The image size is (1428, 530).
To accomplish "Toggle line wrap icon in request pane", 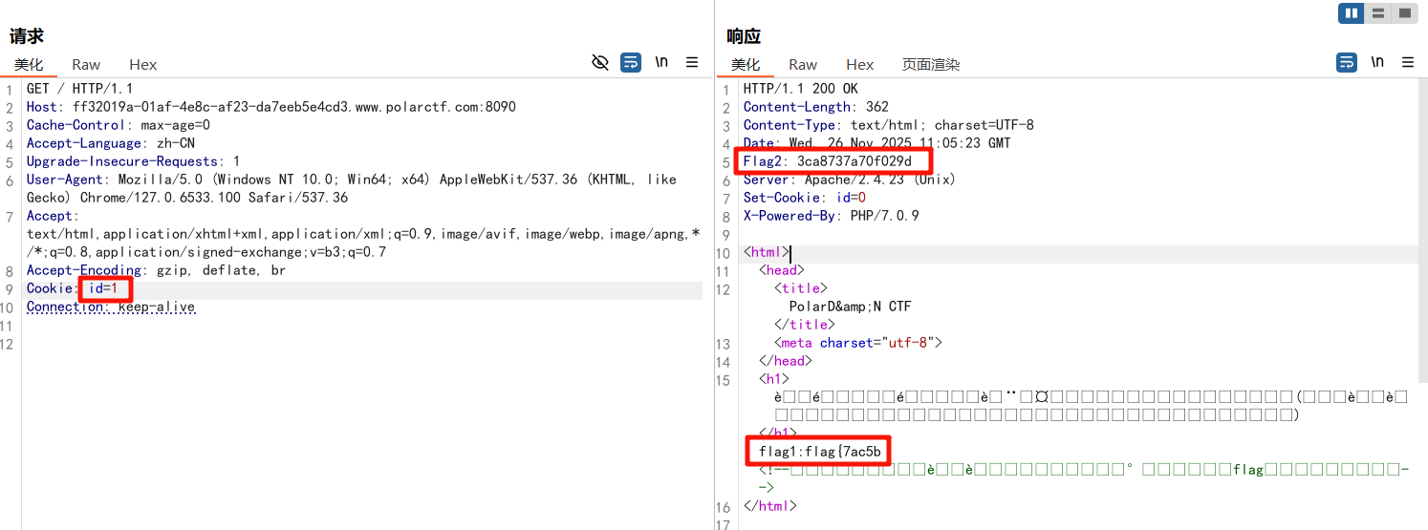I will pyautogui.click(x=631, y=63).
